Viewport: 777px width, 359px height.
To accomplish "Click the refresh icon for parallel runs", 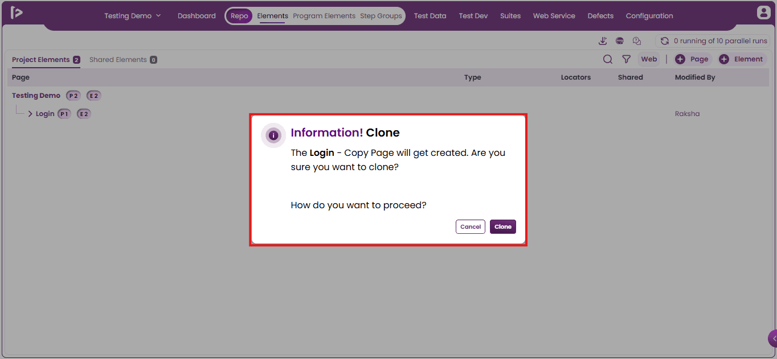I will [664, 41].
